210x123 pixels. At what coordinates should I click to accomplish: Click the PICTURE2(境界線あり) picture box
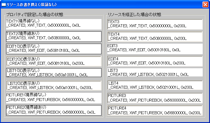[x=54, y=110]
